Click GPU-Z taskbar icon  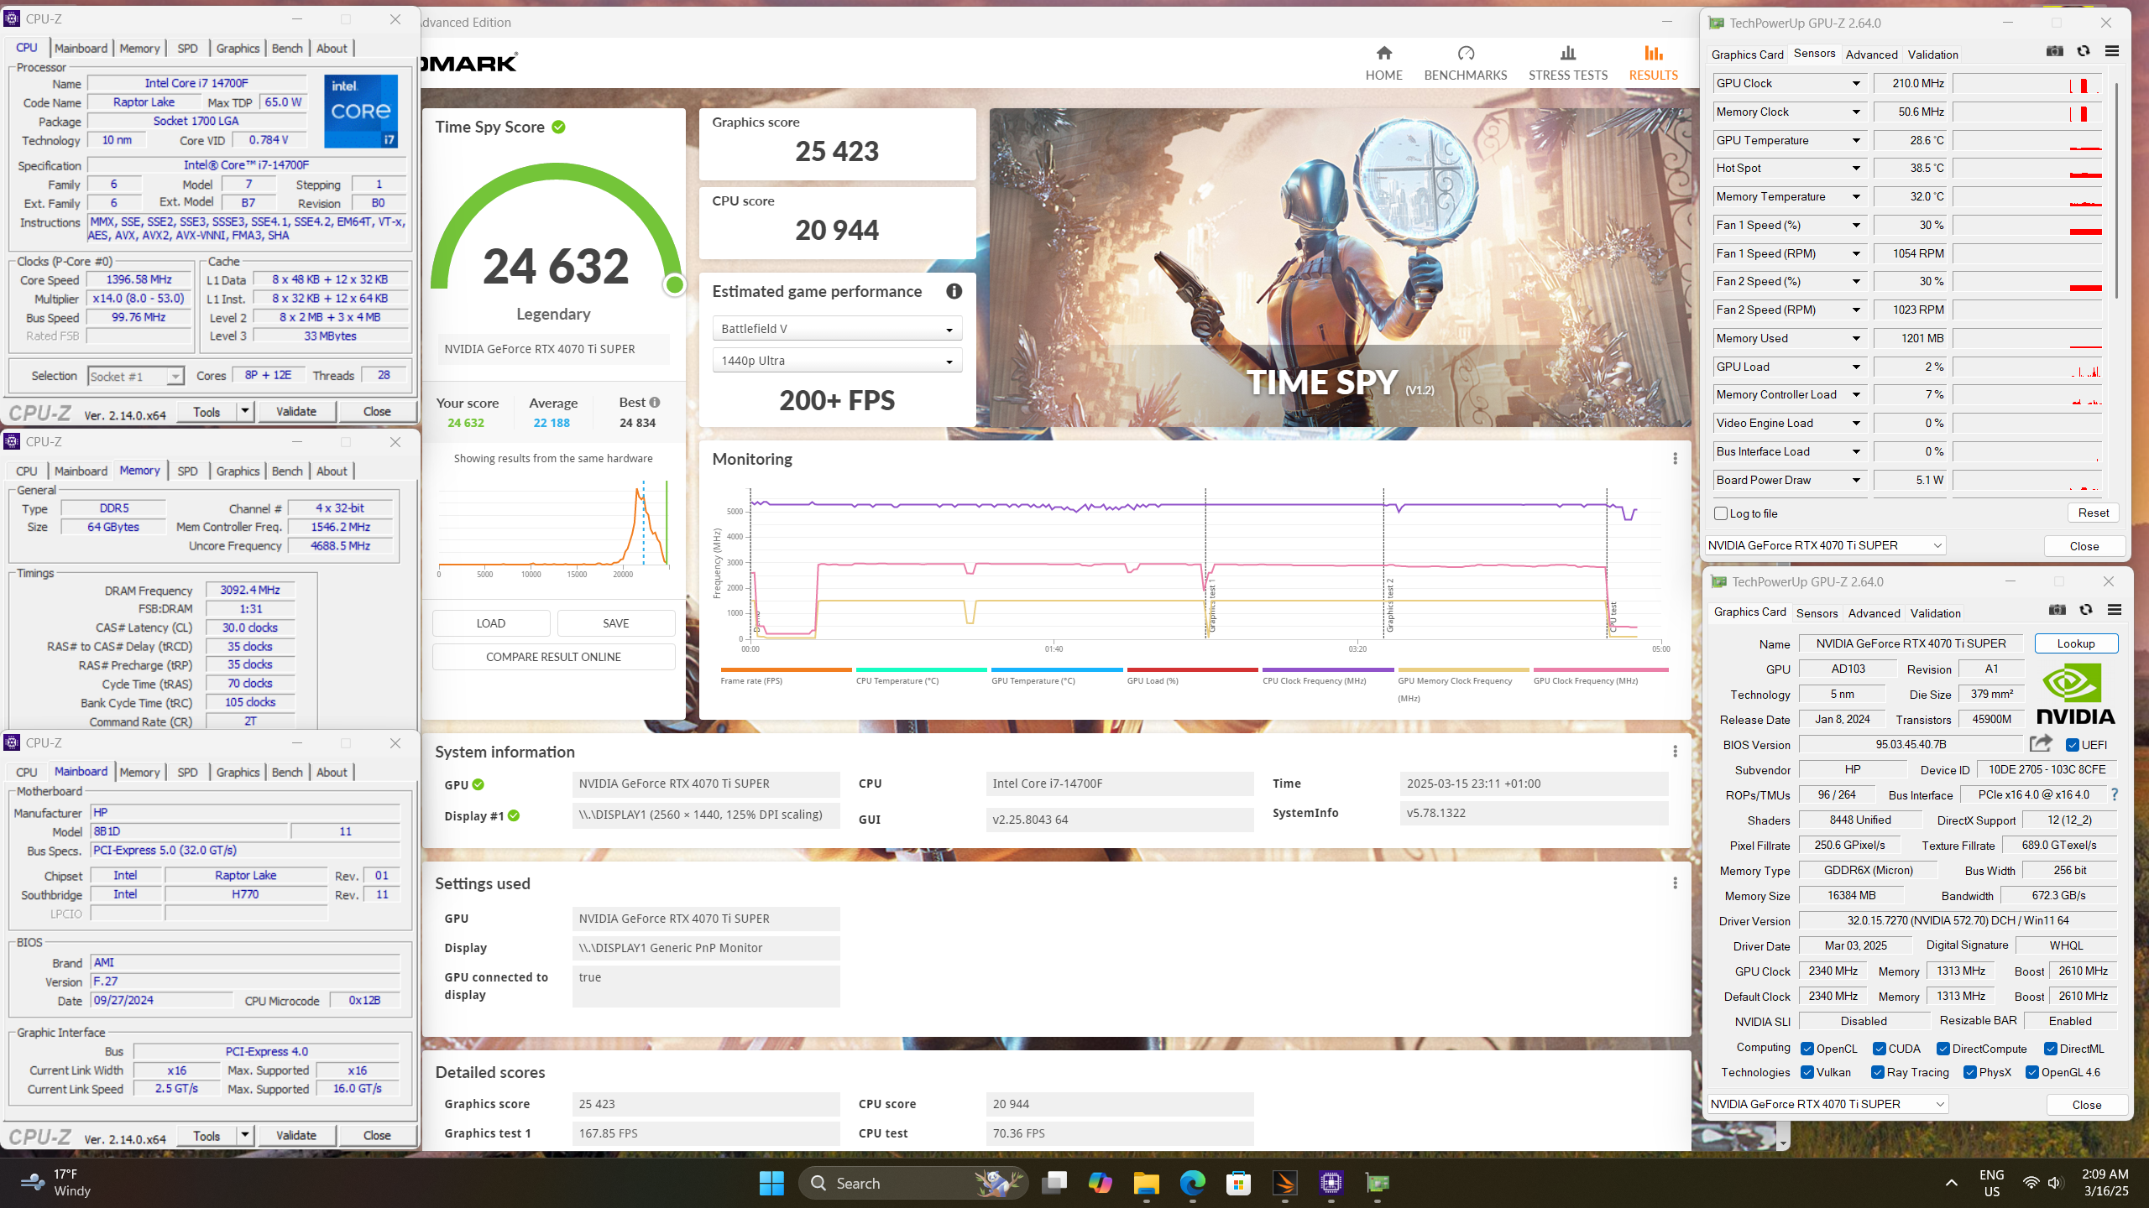point(1378,1183)
